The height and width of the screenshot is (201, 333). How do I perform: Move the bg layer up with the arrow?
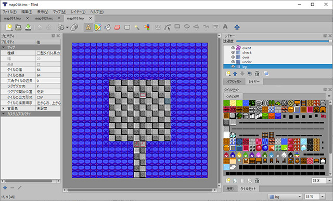(x=235, y=74)
